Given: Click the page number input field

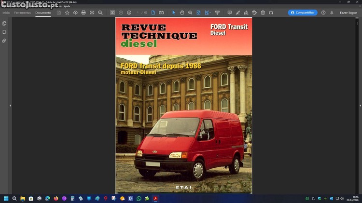Looking at the screenshot, I should (x=138, y=13).
